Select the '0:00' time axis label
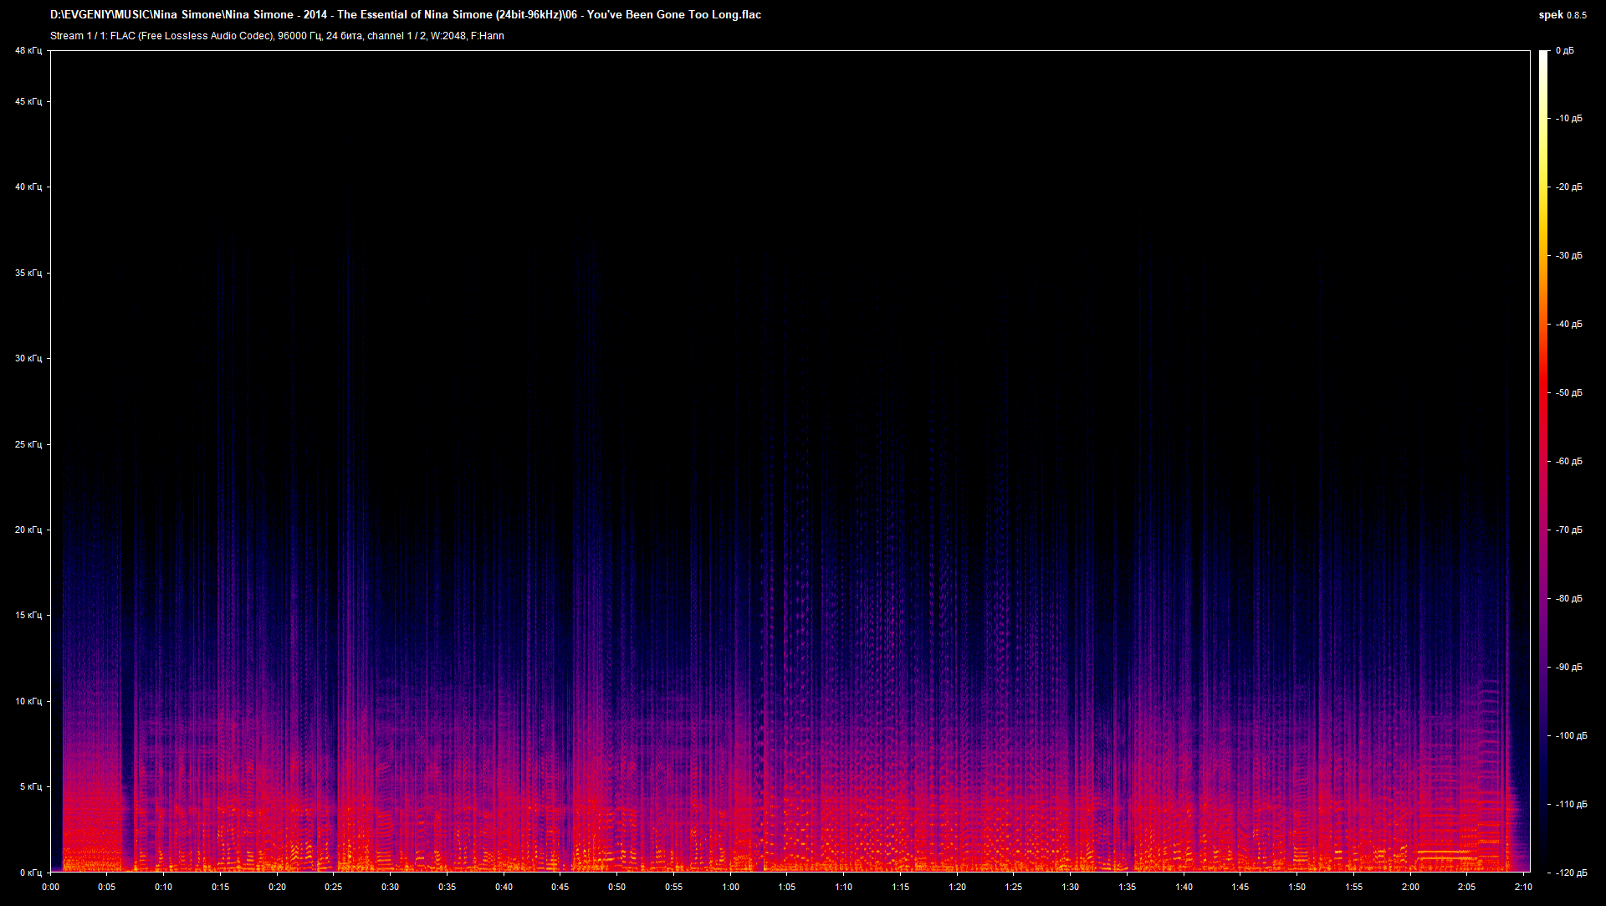The width and height of the screenshot is (1606, 906). [x=50, y=887]
